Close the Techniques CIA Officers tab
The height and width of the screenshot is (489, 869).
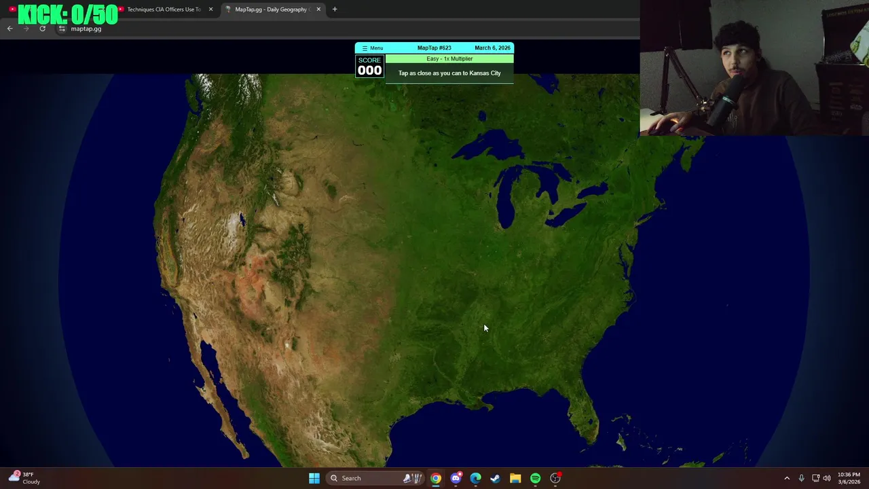[210, 10]
